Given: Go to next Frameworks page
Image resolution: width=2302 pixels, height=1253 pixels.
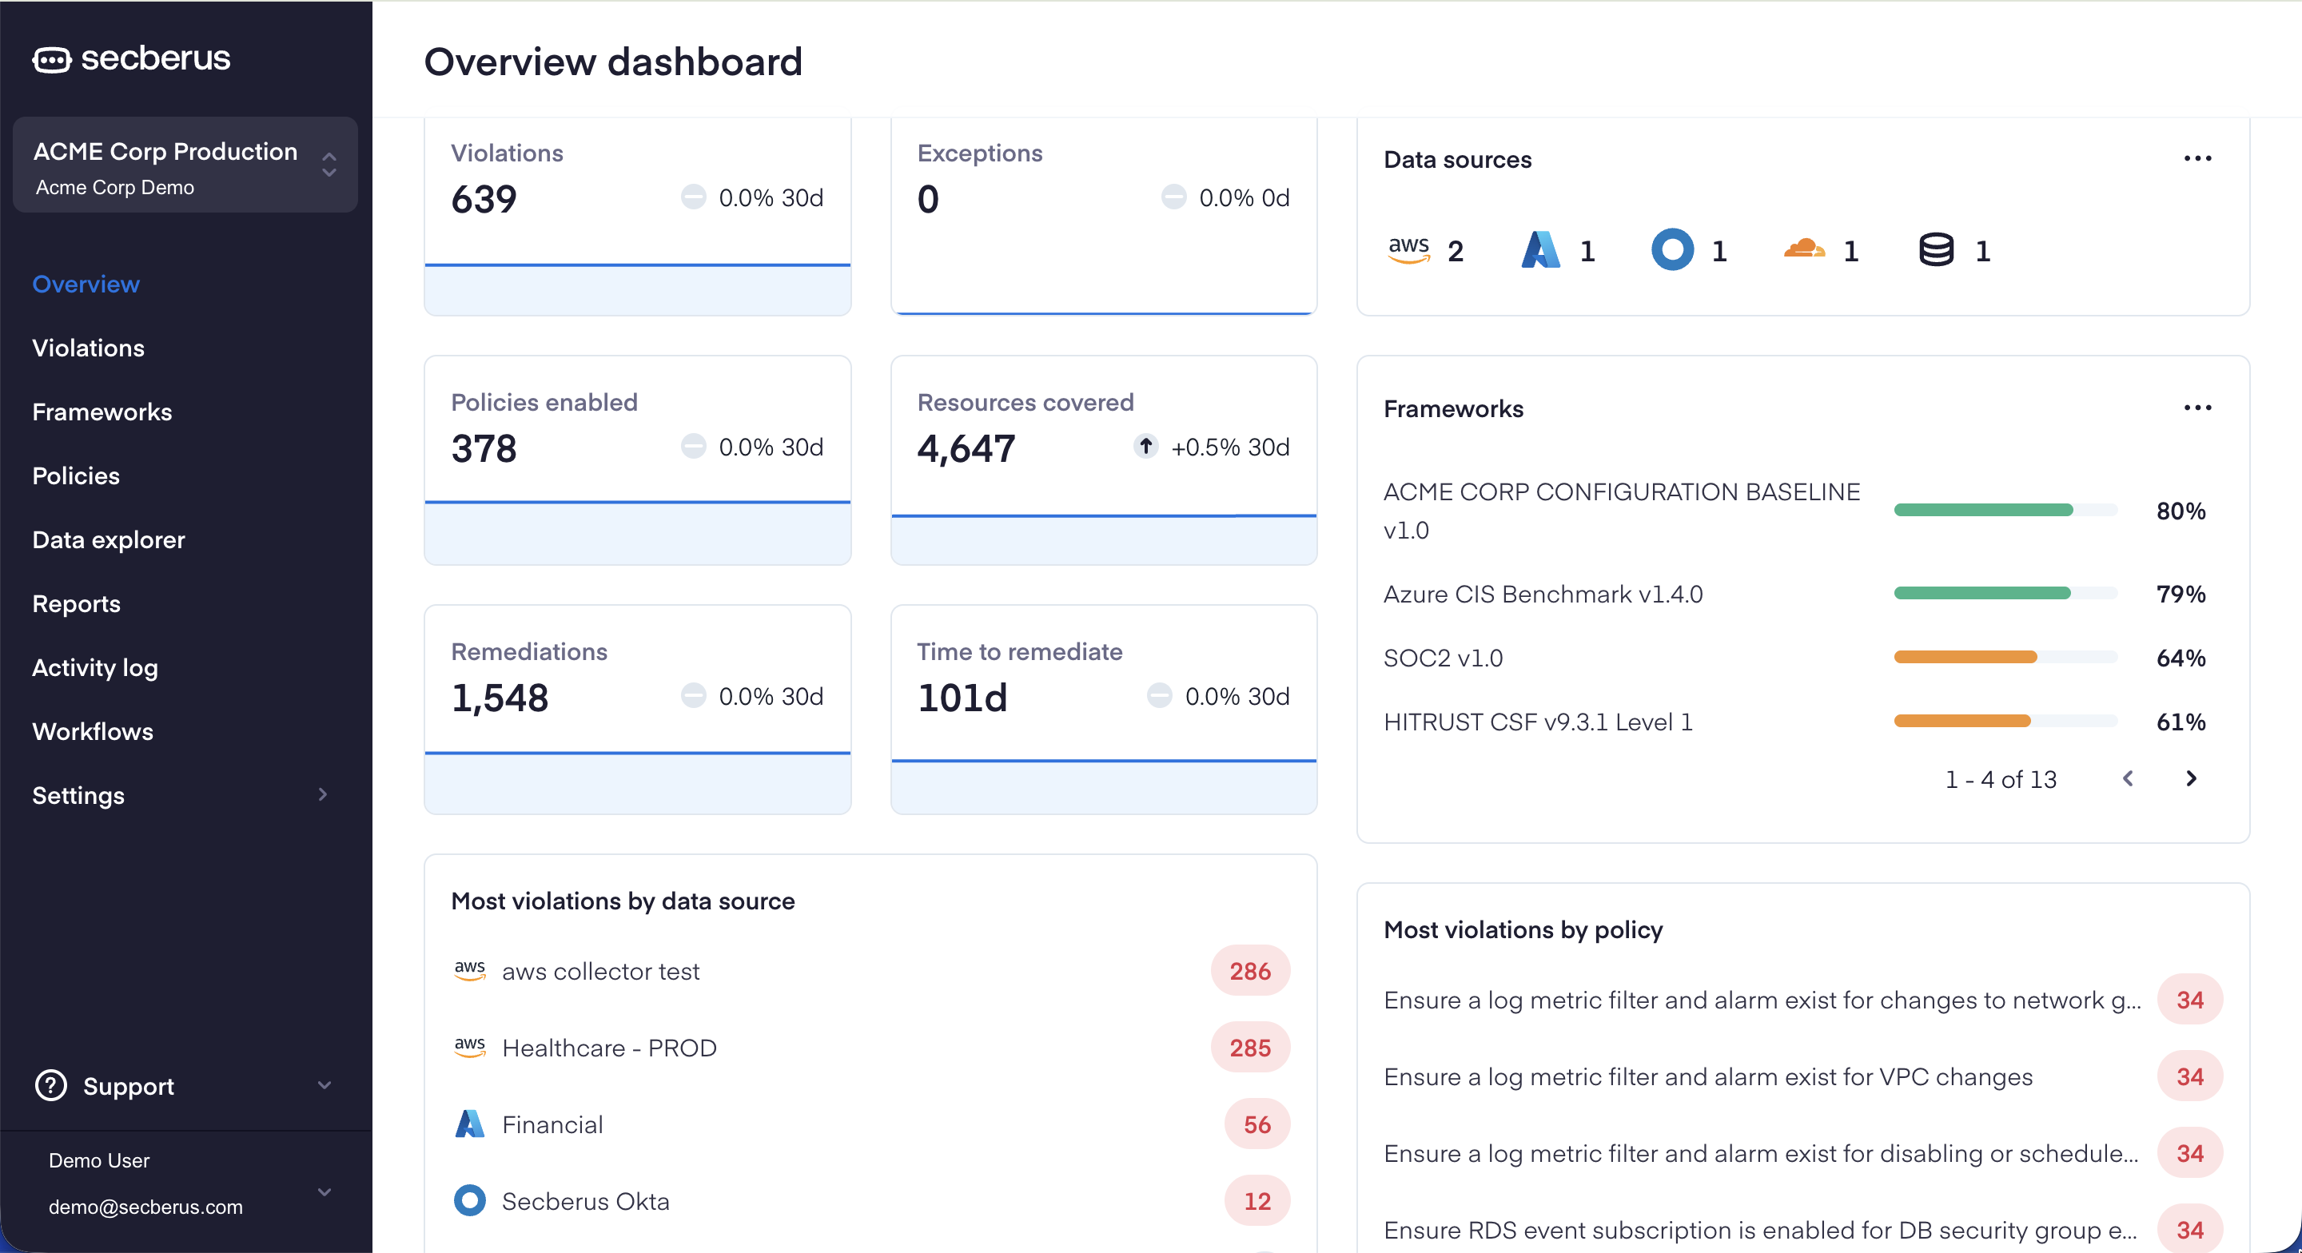Looking at the screenshot, I should coord(2190,778).
